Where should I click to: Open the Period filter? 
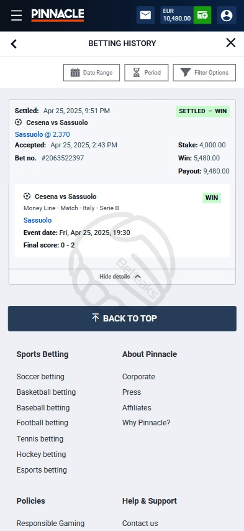[x=147, y=73]
